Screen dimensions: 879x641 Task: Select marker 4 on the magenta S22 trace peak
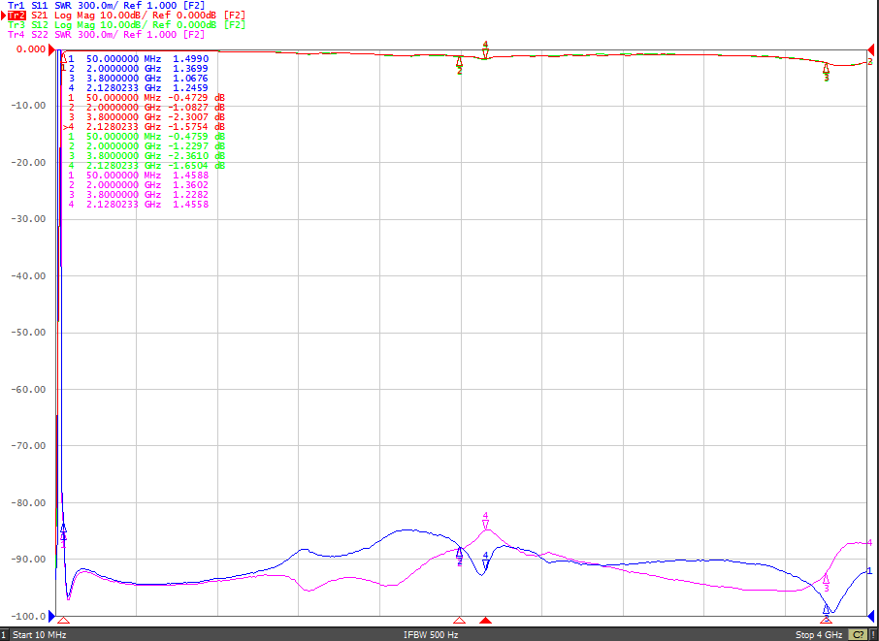pyautogui.click(x=485, y=521)
